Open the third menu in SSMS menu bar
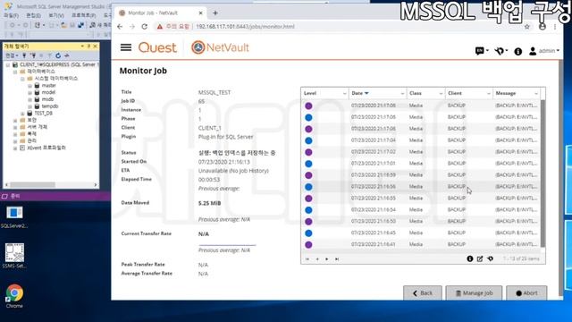 55,16
